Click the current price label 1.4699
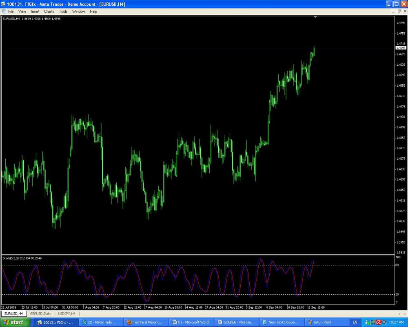Screen dimensions: 408x327 (x=401, y=48)
